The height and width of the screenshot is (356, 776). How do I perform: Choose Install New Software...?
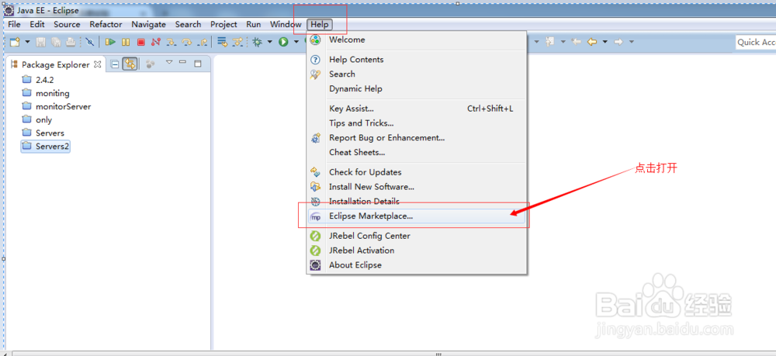(x=417, y=187)
